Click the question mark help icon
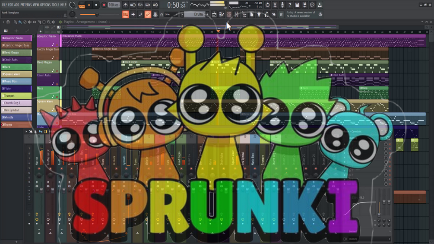Screen dimensions: 434x244 point(290,5)
